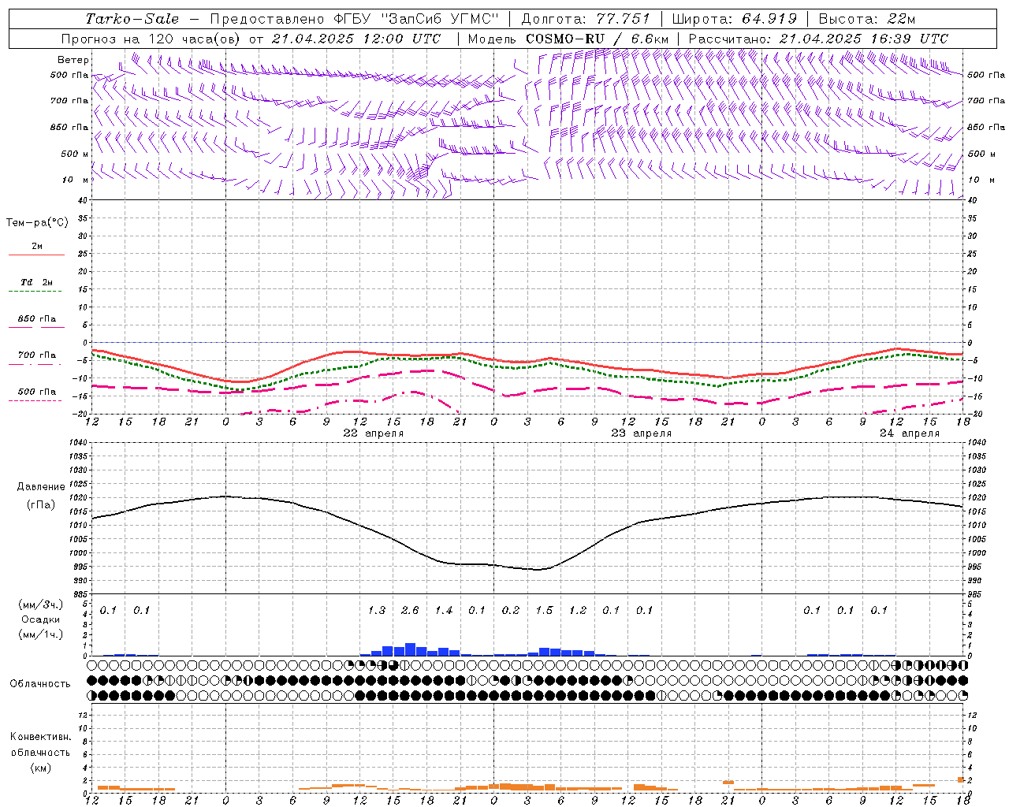1009x807 pixels.
Task: Click the 23 апреля date marker
Action: (642, 433)
